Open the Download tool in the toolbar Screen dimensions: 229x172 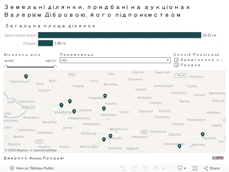[x=180, y=168]
